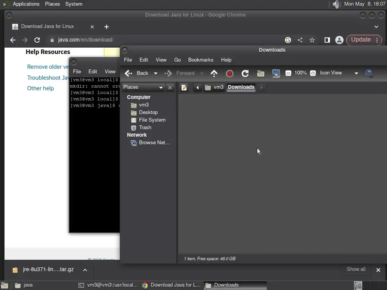Open the Applications menu
This screenshot has height=290, width=387.
click(26, 4)
